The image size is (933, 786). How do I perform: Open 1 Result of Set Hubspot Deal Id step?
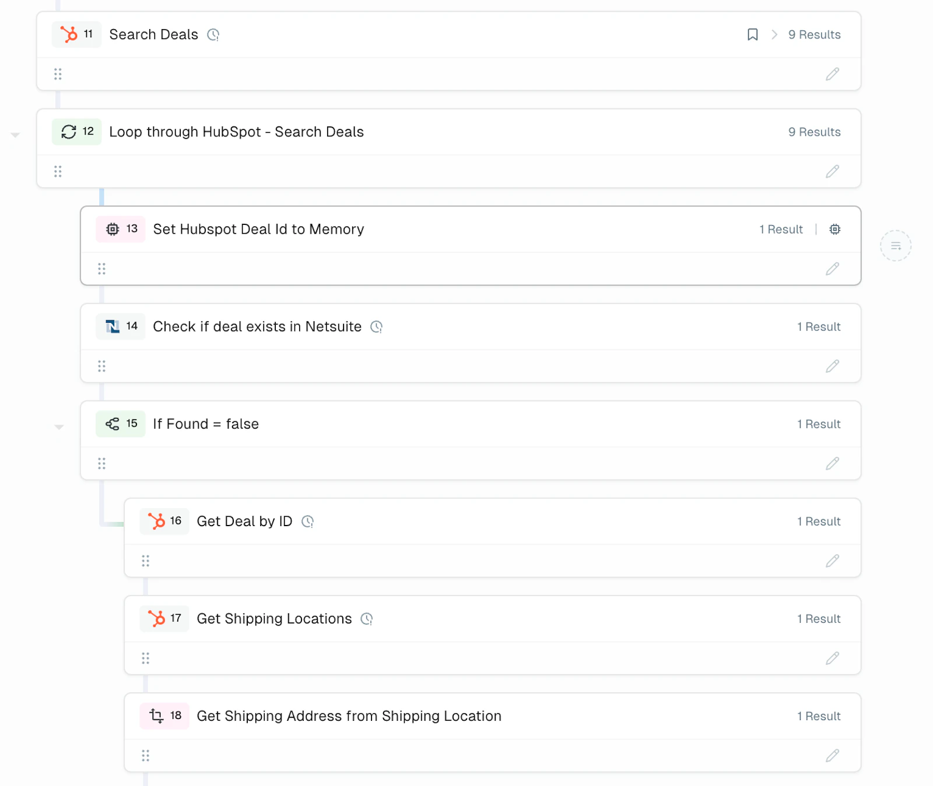781,229
